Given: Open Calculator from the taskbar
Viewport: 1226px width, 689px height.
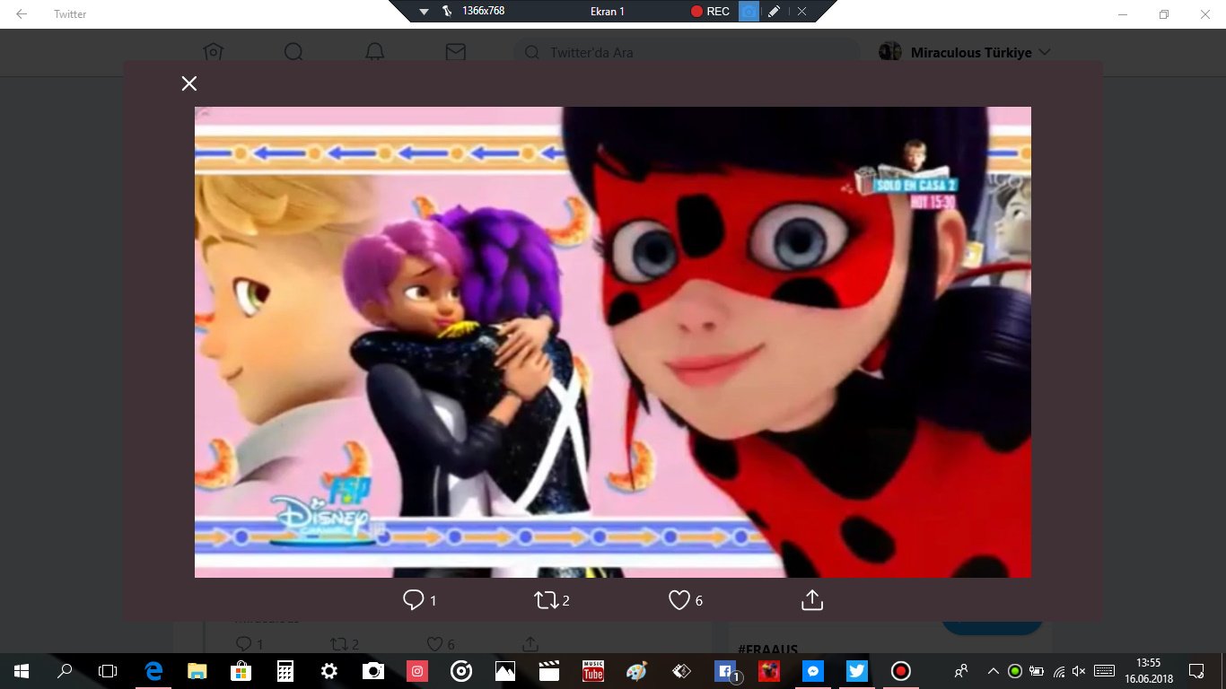Looking at the screenshot, I should pos(285,671).
